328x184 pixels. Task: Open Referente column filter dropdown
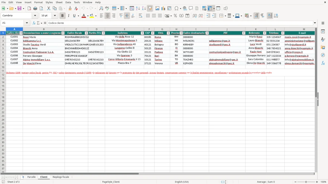pyautogui.click(x=265, y=33)
